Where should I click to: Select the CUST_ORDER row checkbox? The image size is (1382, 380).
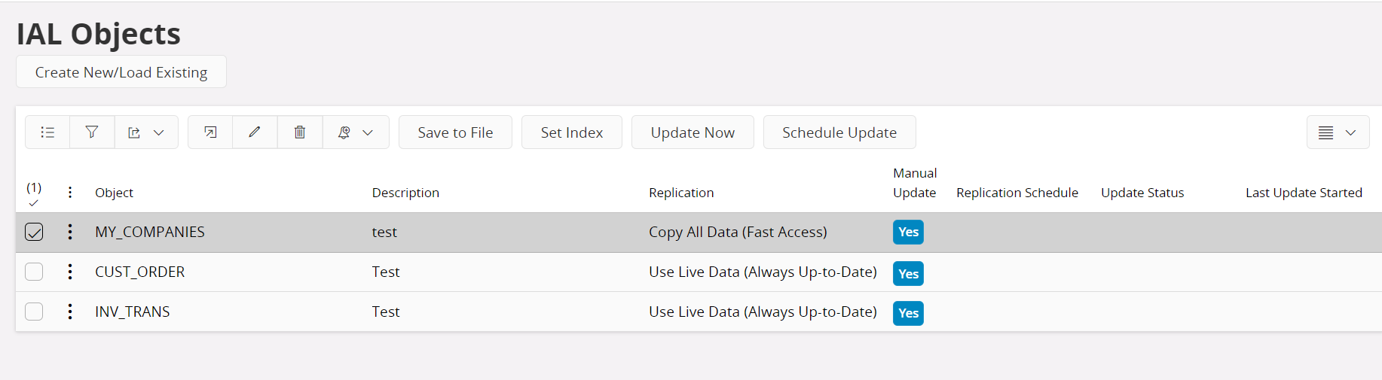[34, 272]
